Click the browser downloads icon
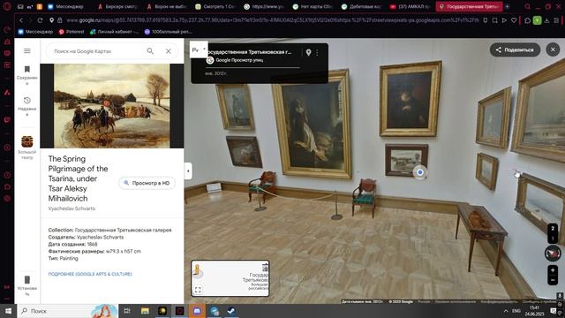Viewport: 565px width, 318px height. (546, 20)
